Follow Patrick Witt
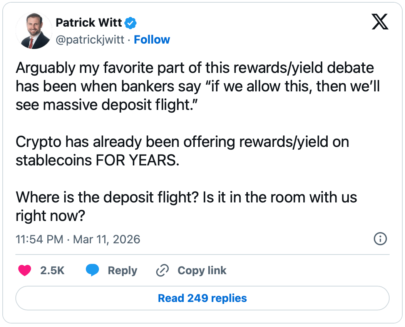405x327 pixels. tap(152, 40)
